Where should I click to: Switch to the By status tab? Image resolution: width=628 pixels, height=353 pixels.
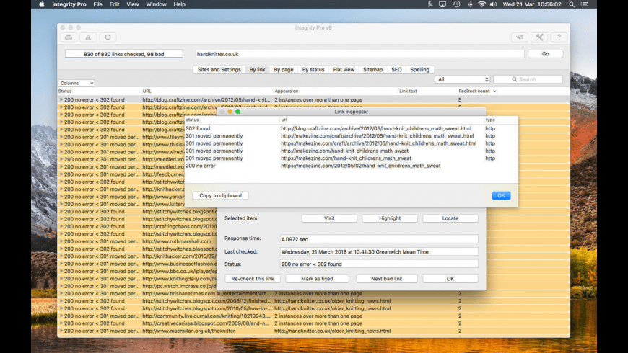click(313, 70)
